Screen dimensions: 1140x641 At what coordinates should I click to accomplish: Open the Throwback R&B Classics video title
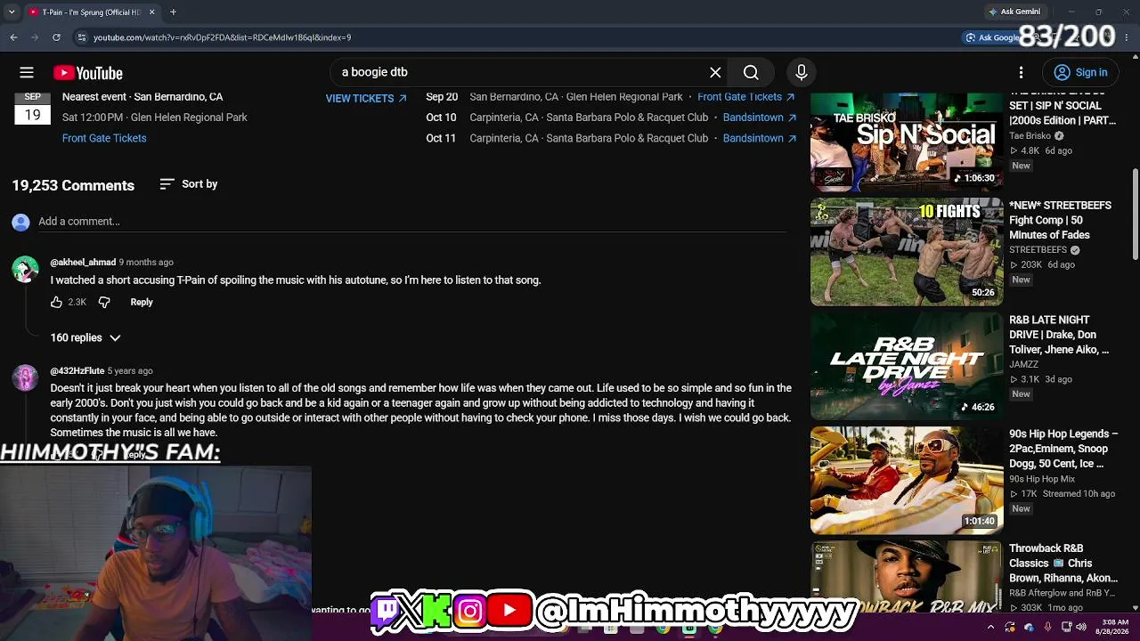[1063, 563]
